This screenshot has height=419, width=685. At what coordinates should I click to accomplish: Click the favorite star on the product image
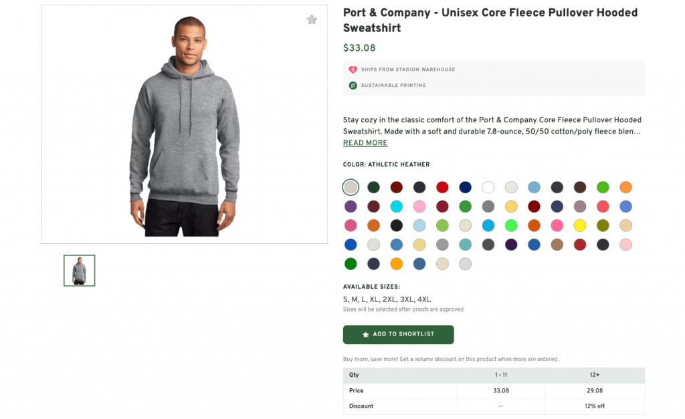pos(311,19)
